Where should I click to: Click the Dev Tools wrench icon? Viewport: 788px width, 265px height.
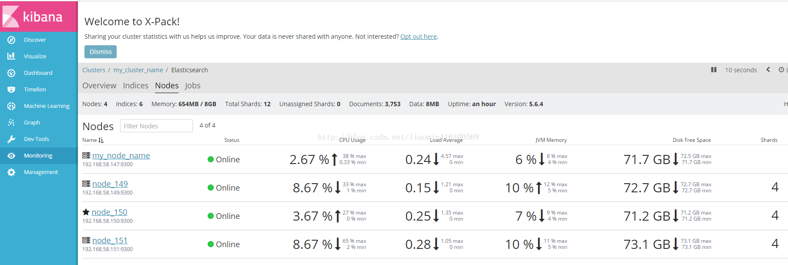[x=11, y=139]
